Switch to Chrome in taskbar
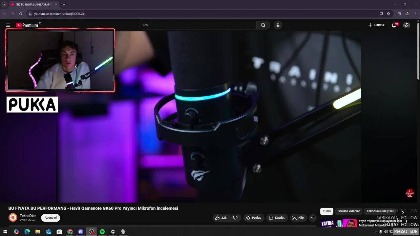The height and width of the screenshot is (236, 420). click(70, 232)
